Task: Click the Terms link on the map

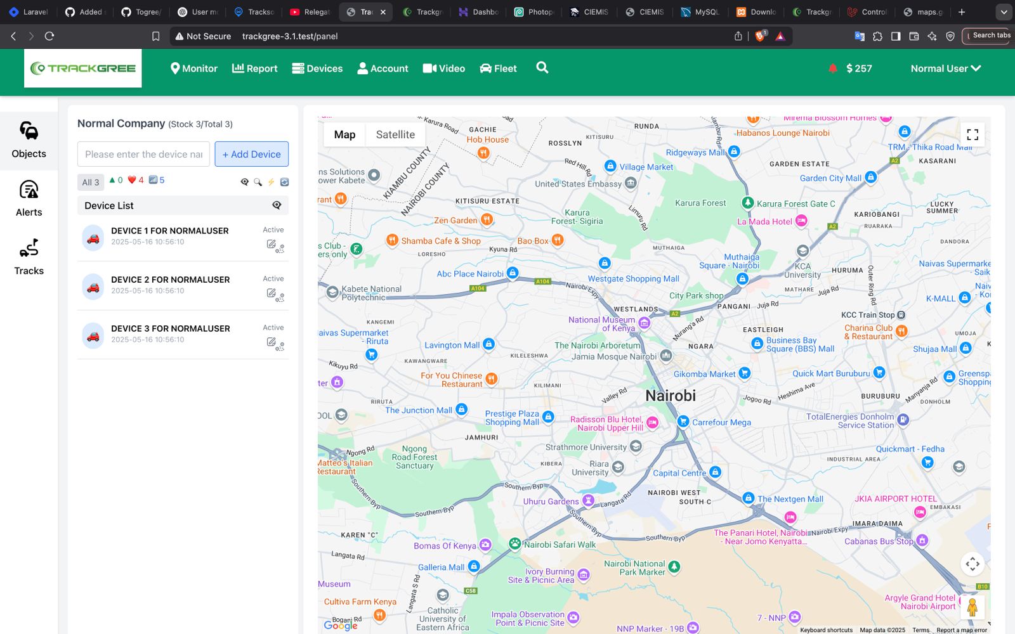Action: [920, 630]
